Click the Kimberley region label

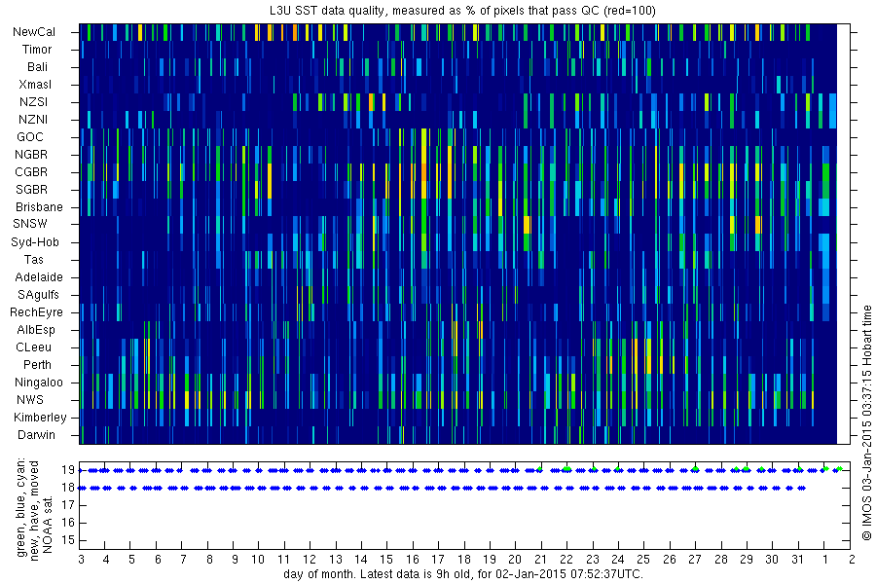[40, 418]
